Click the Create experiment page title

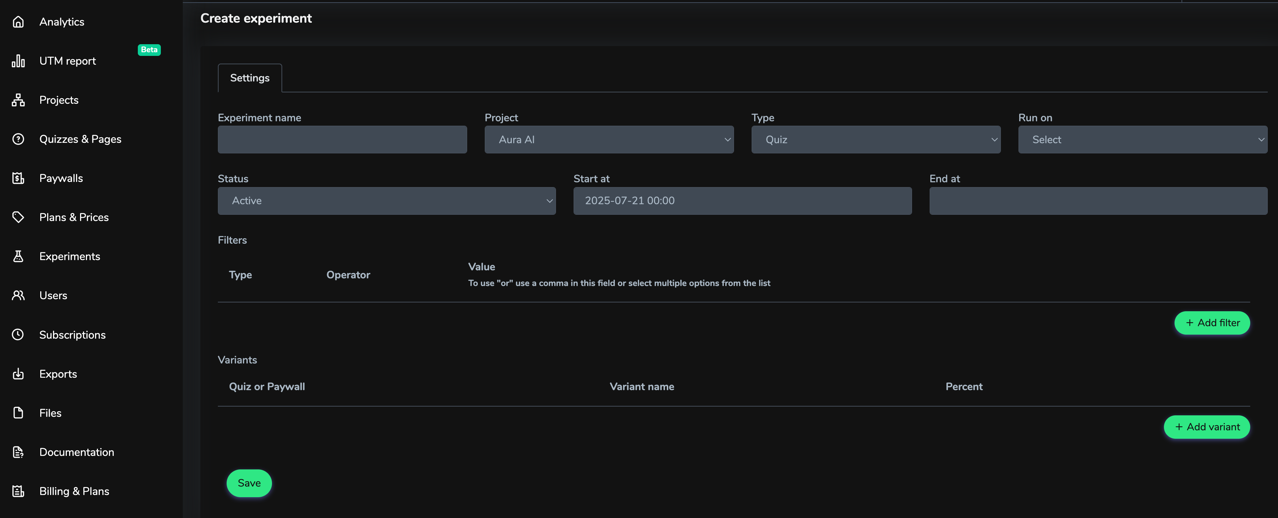click(256, 18)
